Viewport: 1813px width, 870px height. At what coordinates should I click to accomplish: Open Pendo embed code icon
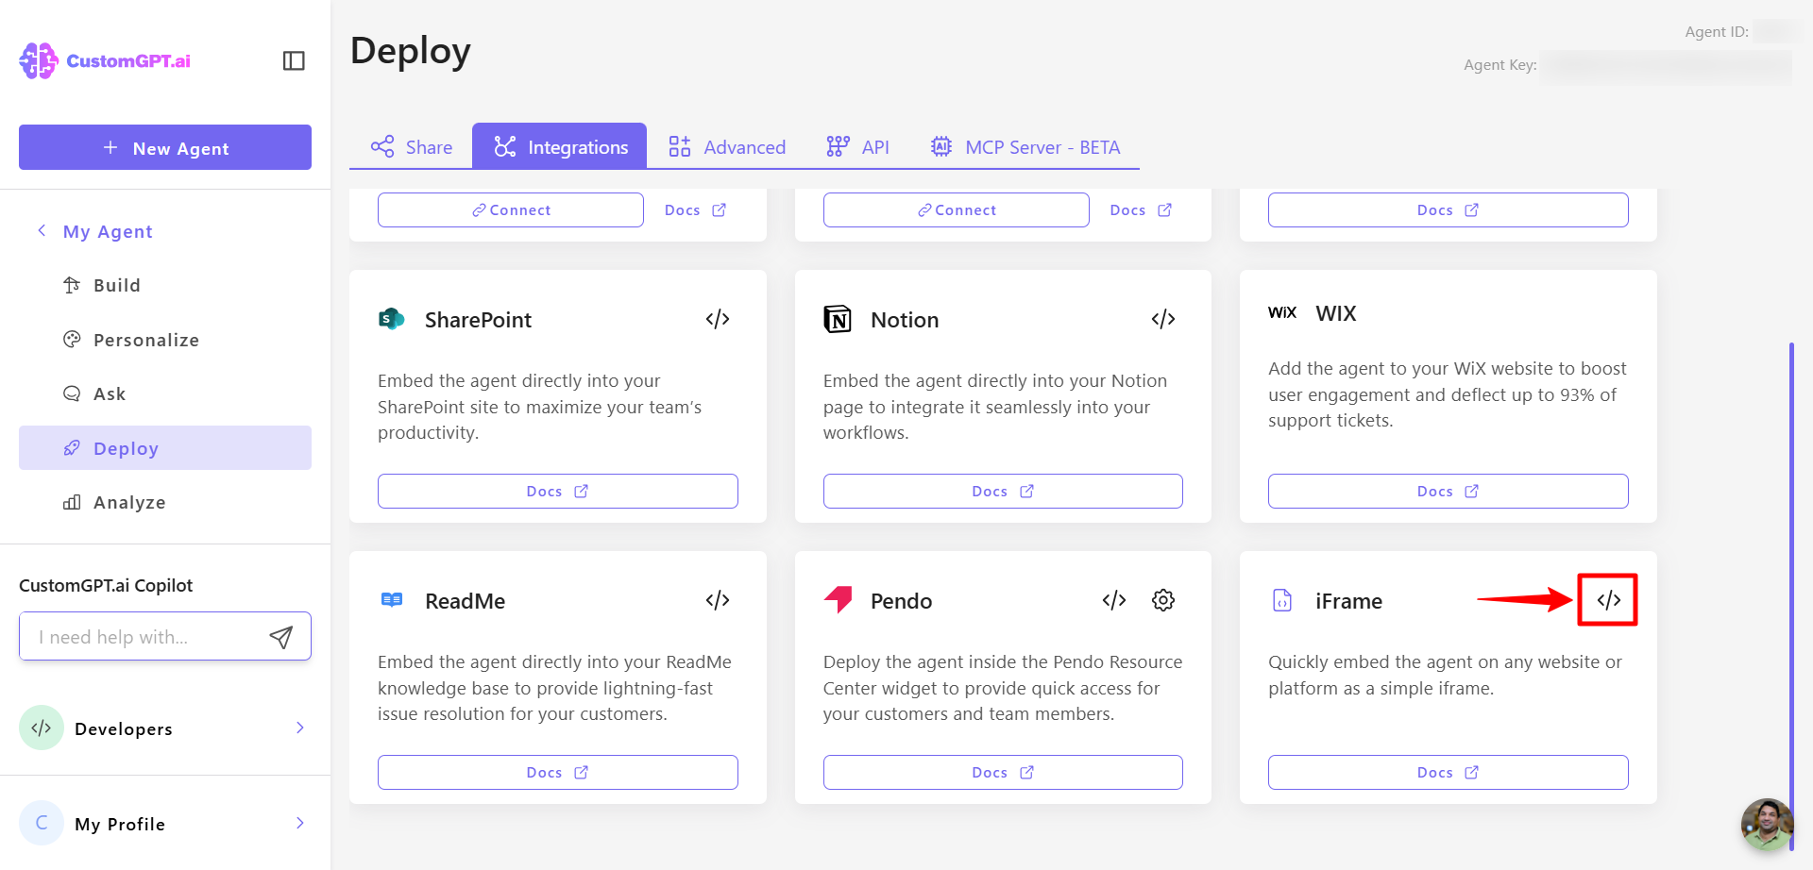1114,600
